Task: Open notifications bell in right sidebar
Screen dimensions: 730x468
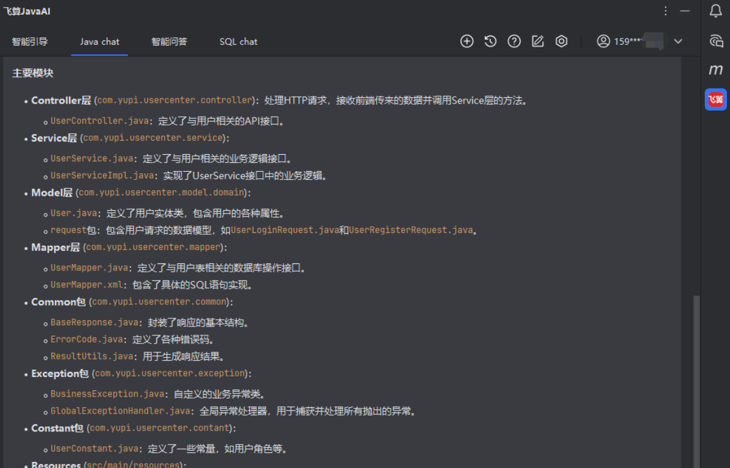Action: pos(715,11)
